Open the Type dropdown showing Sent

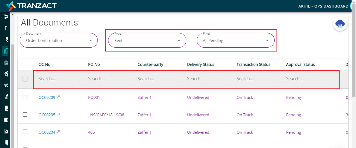click(147, 40)
